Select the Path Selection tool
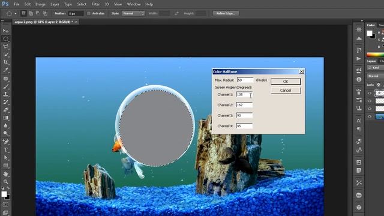Viewport: 384px width, 216px height. click(x=5, y=157)
